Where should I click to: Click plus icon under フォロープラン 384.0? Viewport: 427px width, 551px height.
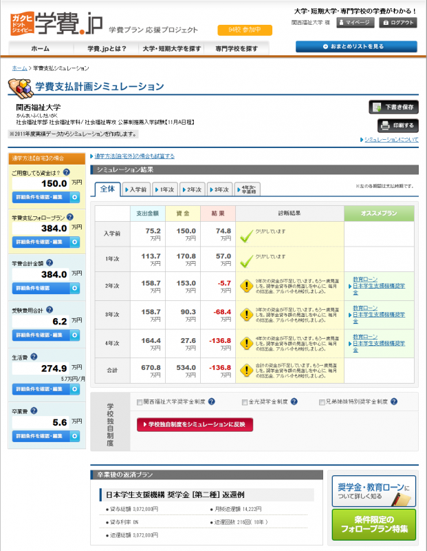point(75,242)
